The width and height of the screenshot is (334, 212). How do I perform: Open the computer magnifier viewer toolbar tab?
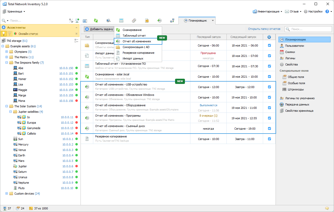click(x=109, y=21)
